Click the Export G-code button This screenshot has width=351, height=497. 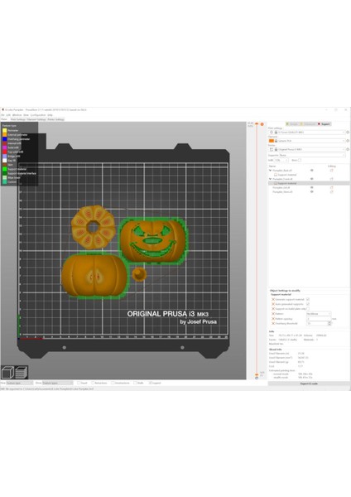(x=309, y=384)
